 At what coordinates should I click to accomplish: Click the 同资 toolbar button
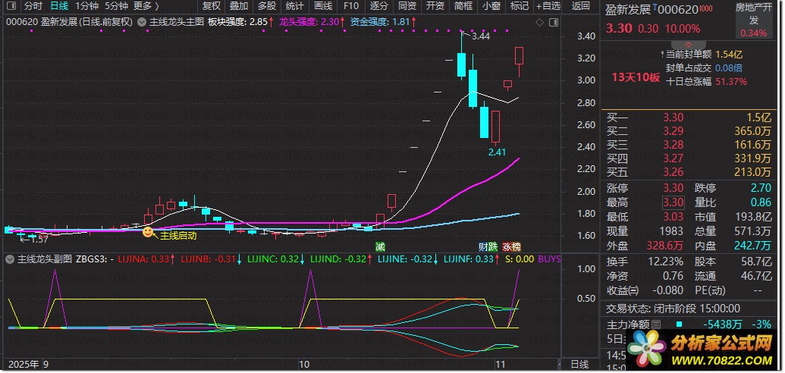click(x=407, y=7)
